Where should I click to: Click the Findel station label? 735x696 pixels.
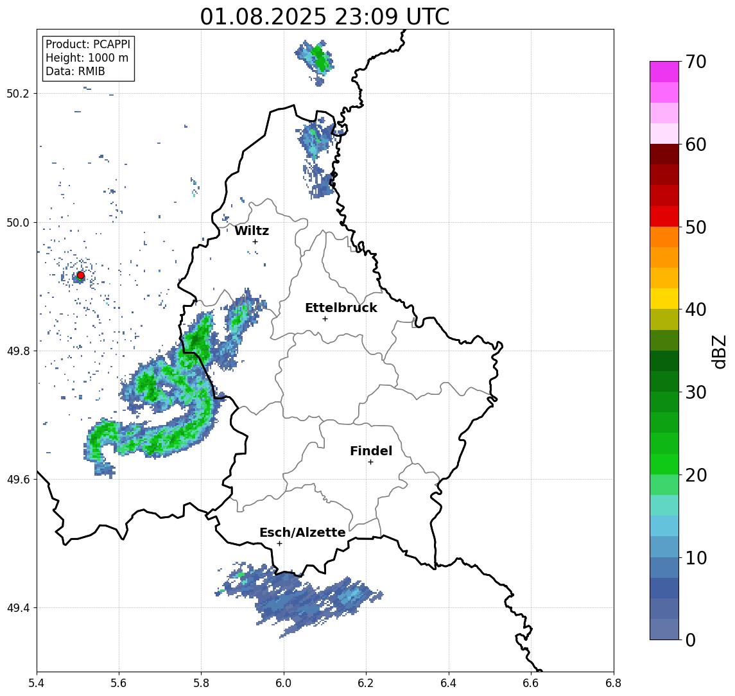371,451
